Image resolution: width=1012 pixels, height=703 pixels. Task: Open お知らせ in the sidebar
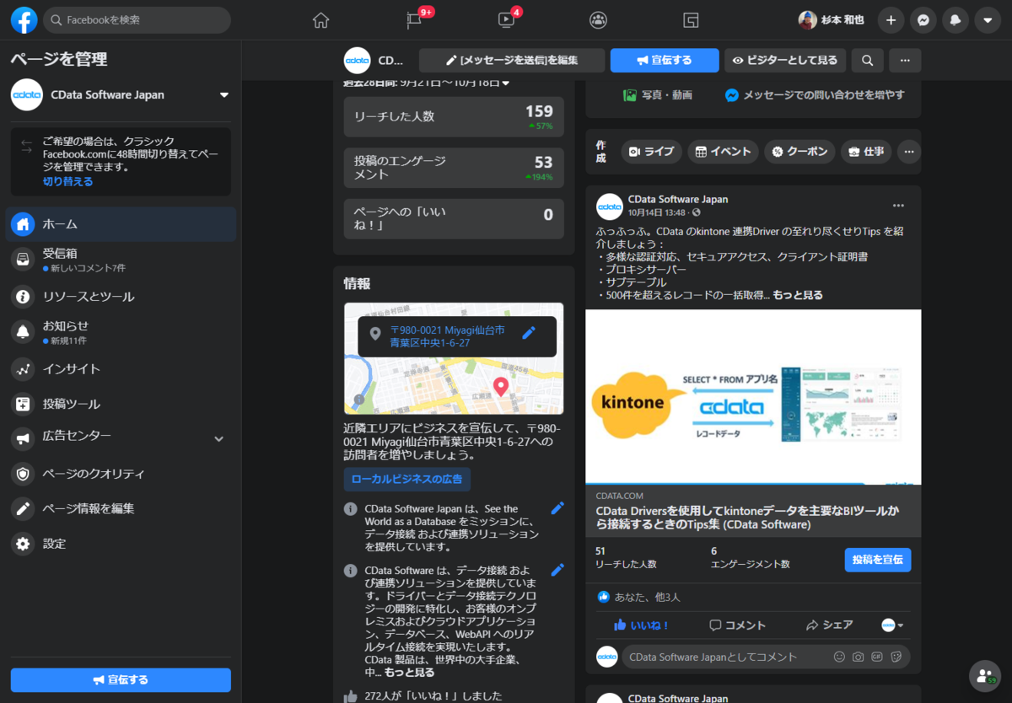tap(121, 332)
